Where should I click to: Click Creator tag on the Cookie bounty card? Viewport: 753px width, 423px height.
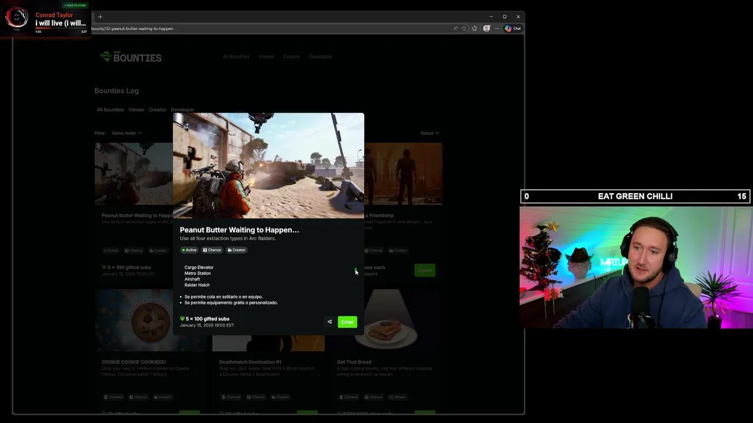(x=162, y=397)
